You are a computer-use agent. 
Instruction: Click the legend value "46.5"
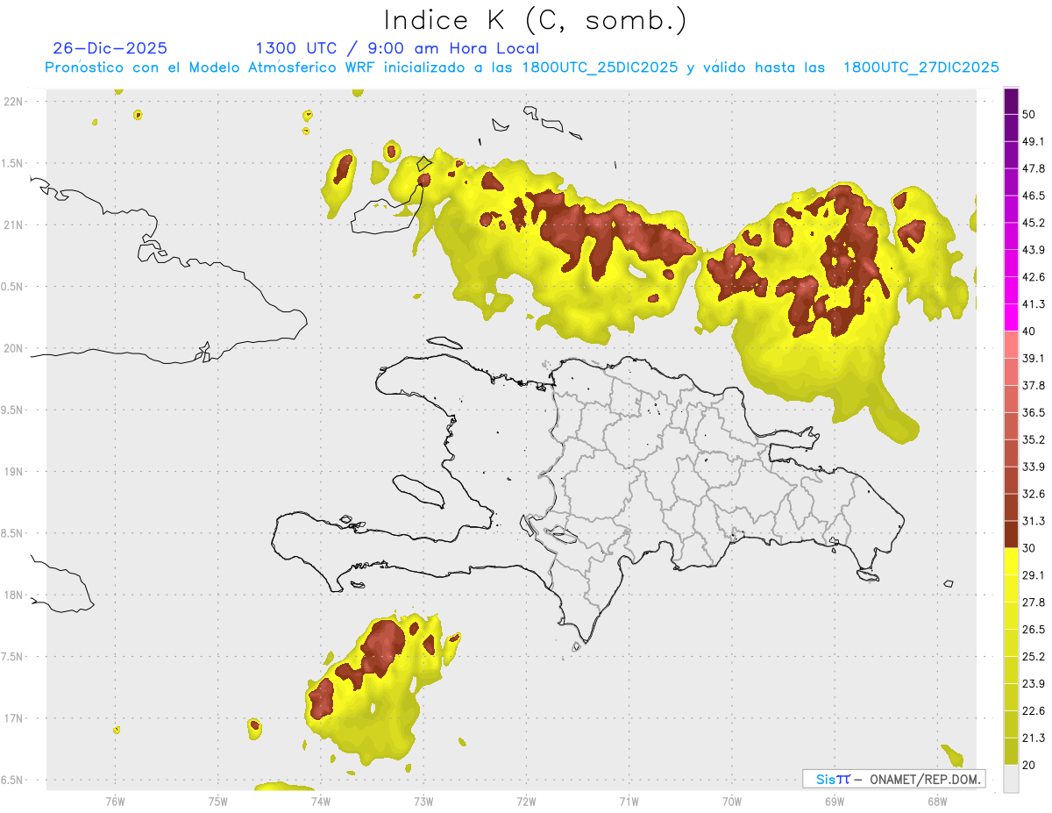[x=1033, y=196]
